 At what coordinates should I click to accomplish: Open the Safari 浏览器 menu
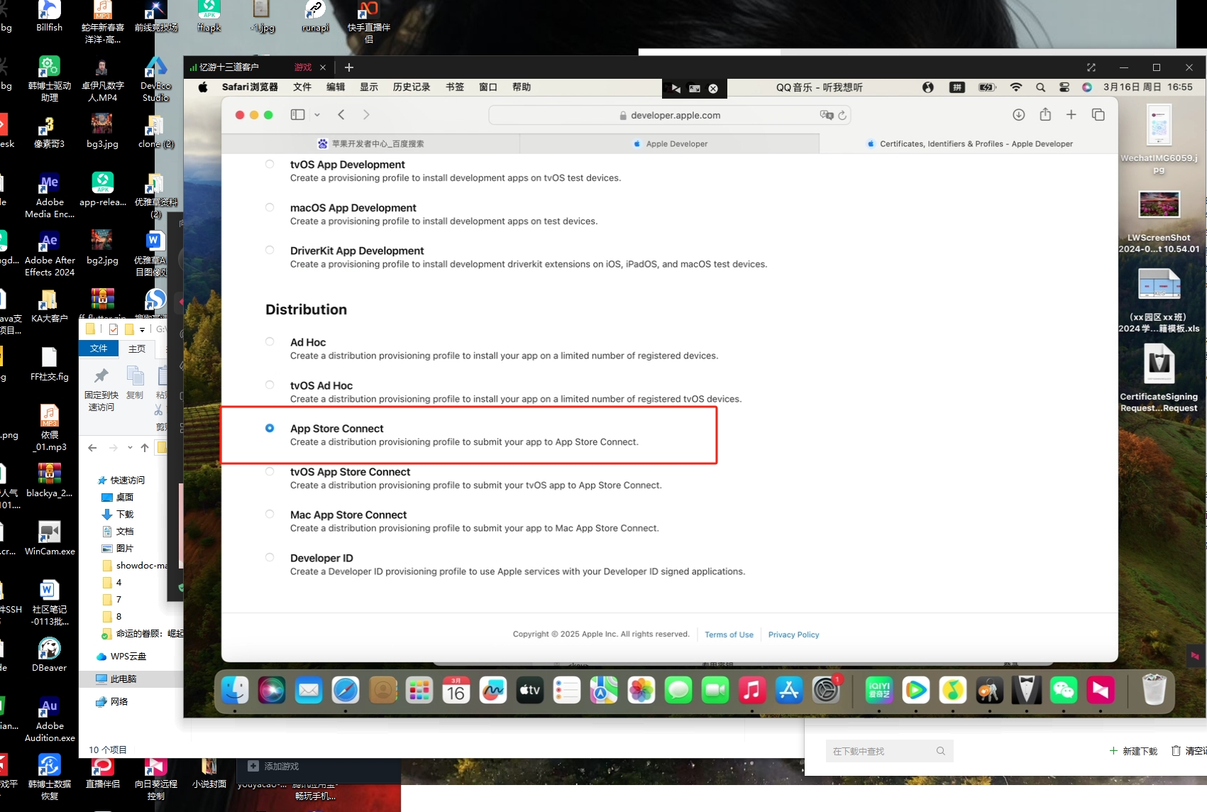click(x=250, y=87)
